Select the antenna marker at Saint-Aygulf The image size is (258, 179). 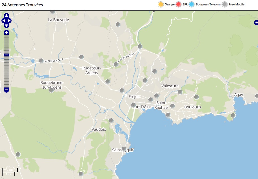(x=124, y=149)
